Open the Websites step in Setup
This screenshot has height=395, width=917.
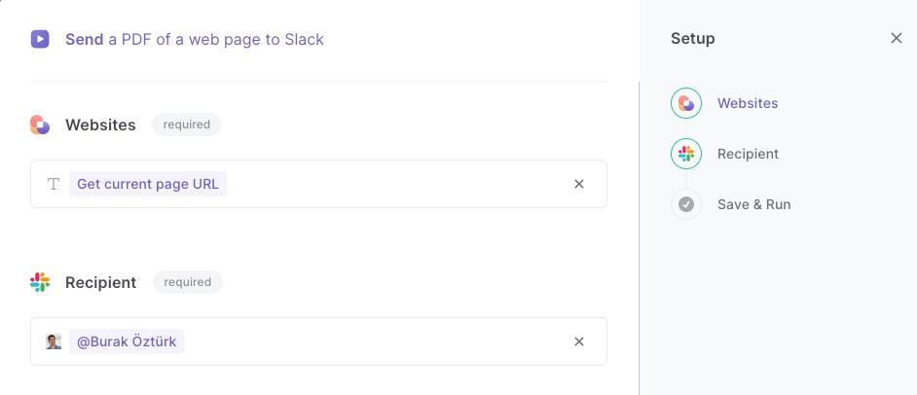[x=748, y=103]
